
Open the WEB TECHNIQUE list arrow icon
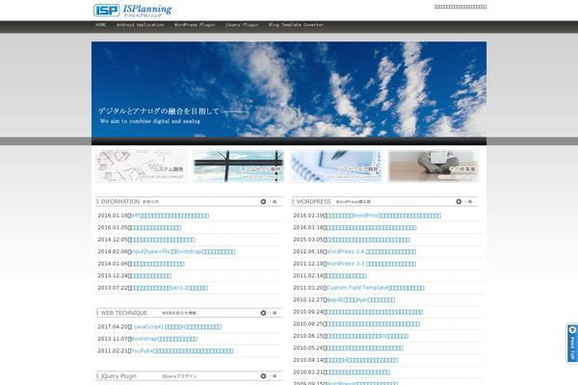click(x=263, y=313)
